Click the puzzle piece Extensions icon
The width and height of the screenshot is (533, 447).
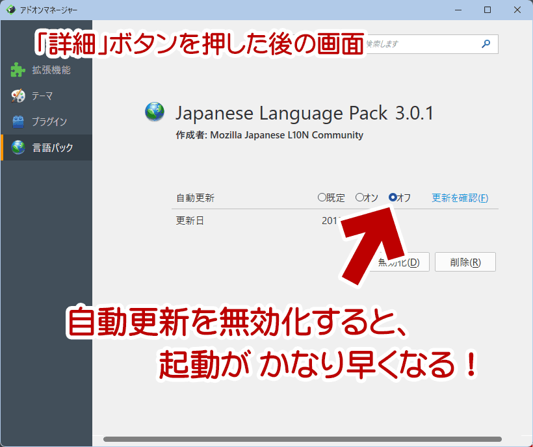18,70
